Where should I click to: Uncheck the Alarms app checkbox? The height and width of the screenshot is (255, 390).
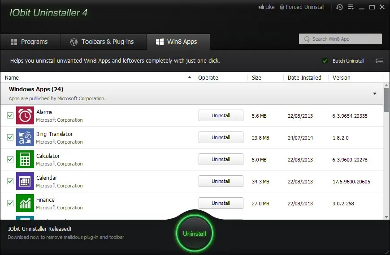click(x=10, y=116)
